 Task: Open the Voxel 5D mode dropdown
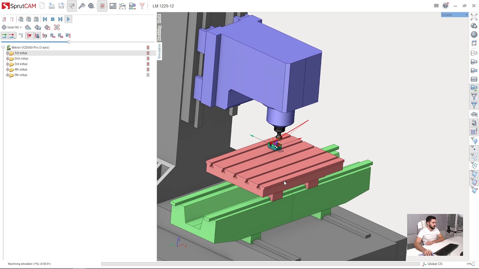coord(12,27)
